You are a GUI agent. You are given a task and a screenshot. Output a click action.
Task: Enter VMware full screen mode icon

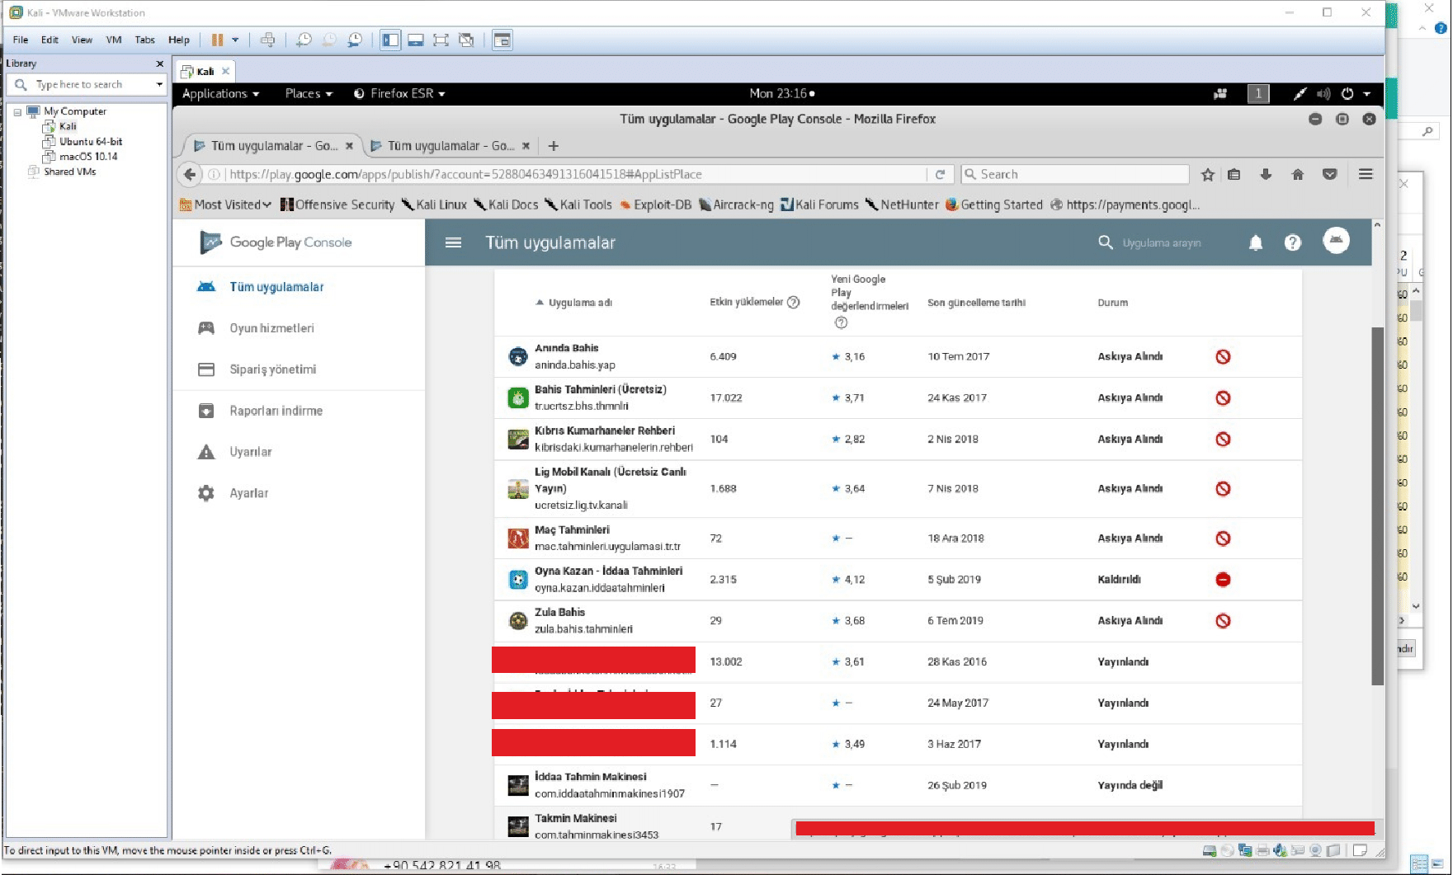441,40
